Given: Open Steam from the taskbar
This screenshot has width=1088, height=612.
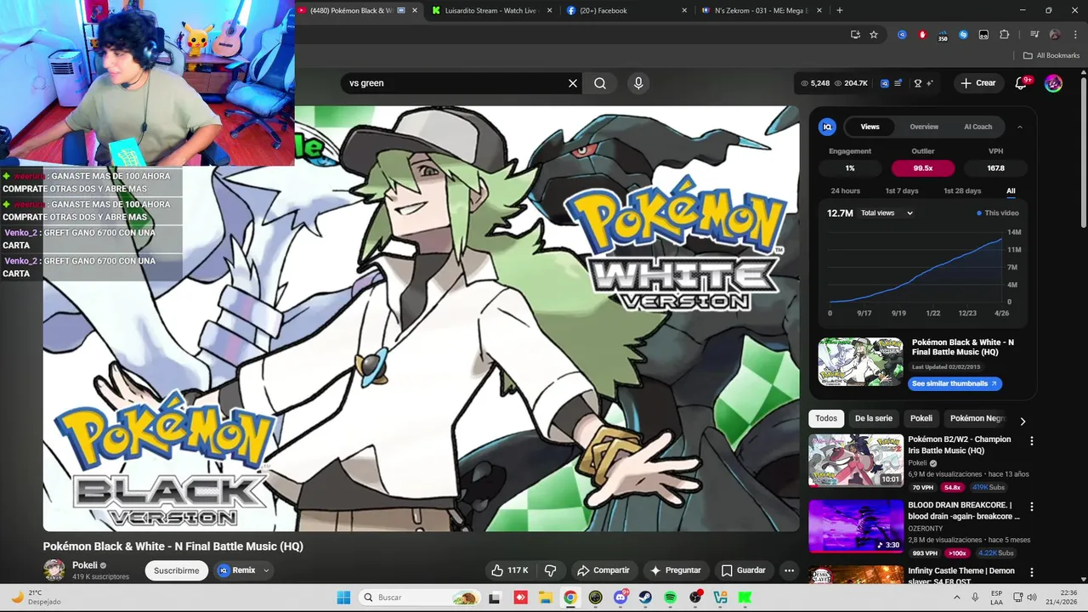Looking at the screenshot, I should coord(645,598).
